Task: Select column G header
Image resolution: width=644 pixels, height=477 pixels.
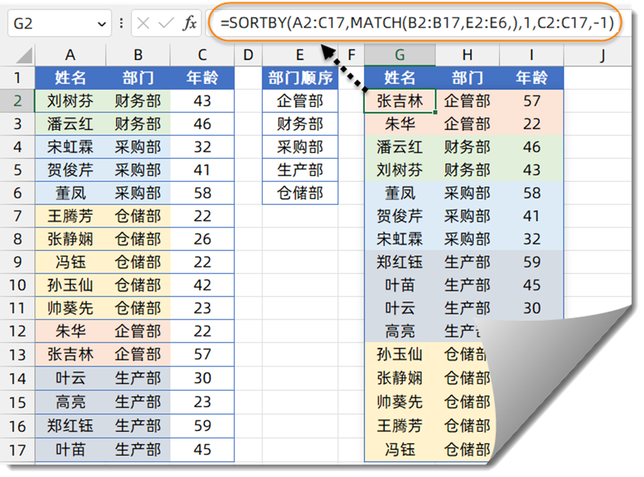Action: (x=400, y=55)
